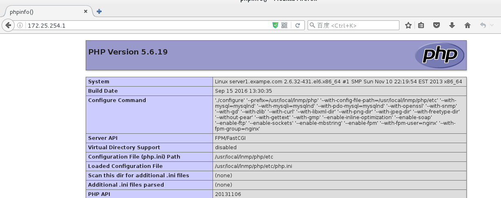Click '(none)' in the Scan this dir row

click(224, 176)
